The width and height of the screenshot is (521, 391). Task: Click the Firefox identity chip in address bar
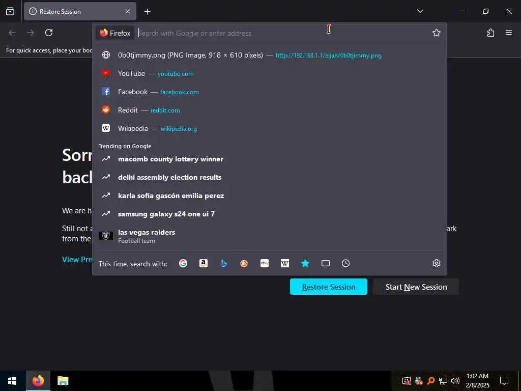[x=115, y=33]
